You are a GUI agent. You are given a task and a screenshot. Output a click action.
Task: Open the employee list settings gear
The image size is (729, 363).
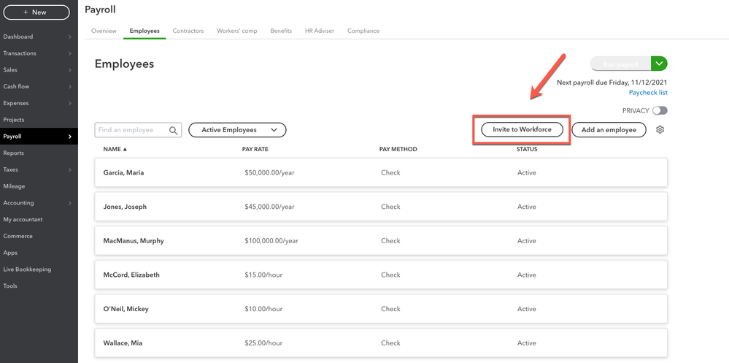660,130
